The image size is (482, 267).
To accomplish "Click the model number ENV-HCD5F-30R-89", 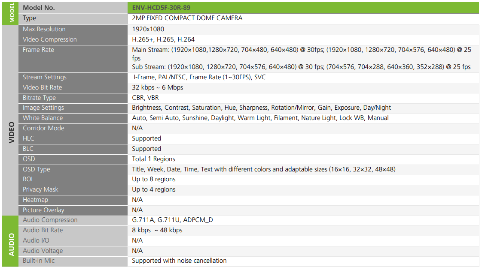I will tap(161, 8).
